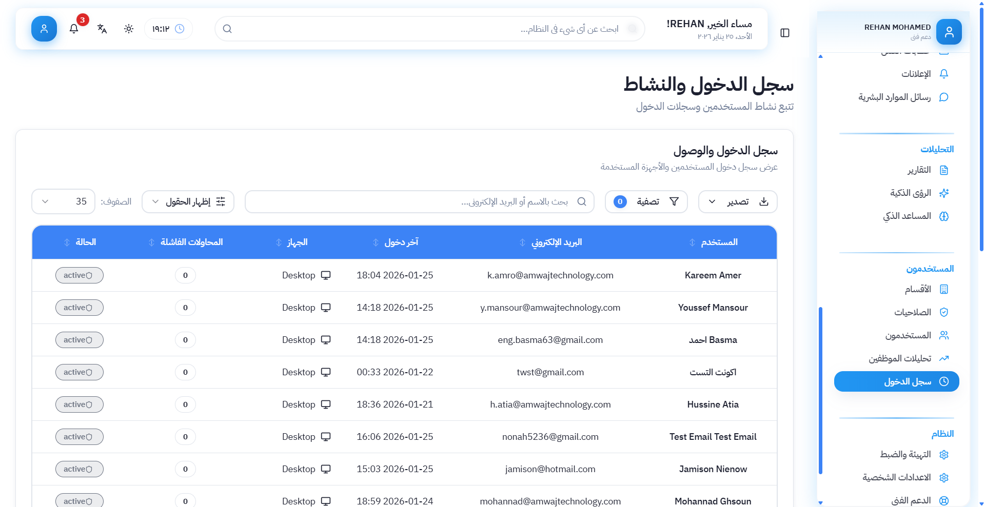Sort by the user (المستخدم) column header
Image resolution: width=985 pixels, height=507 pixels.
click(x=719, y=242)
